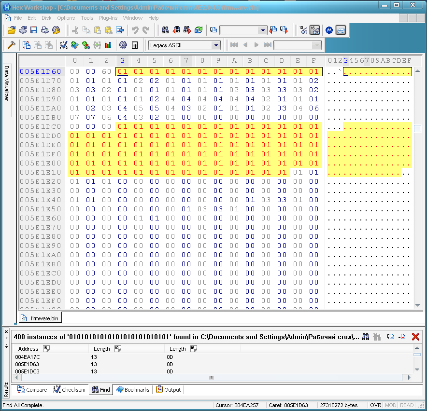
Task: Toggle hexadecimal offset display (16 icon)
Action: pos(314,30)
